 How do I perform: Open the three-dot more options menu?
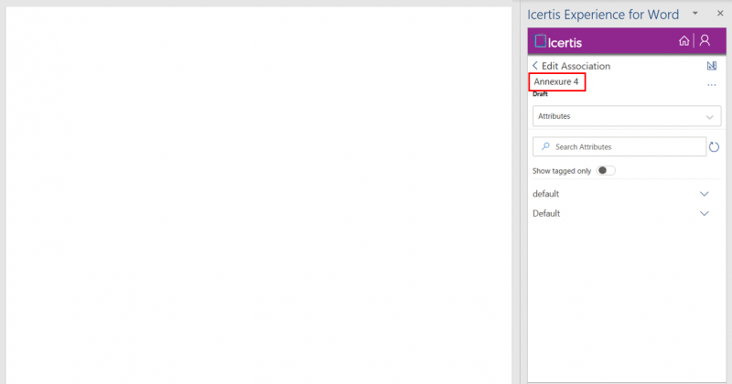pyautogui.click(x=712, y=85)
